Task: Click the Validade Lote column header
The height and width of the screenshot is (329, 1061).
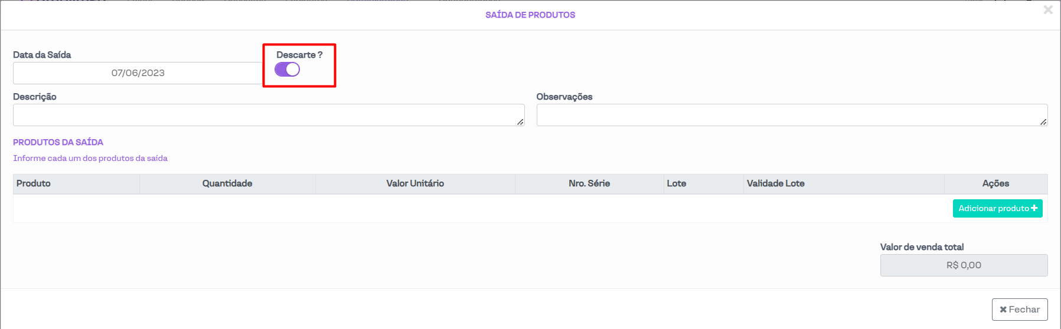Action: pos(775,183)
